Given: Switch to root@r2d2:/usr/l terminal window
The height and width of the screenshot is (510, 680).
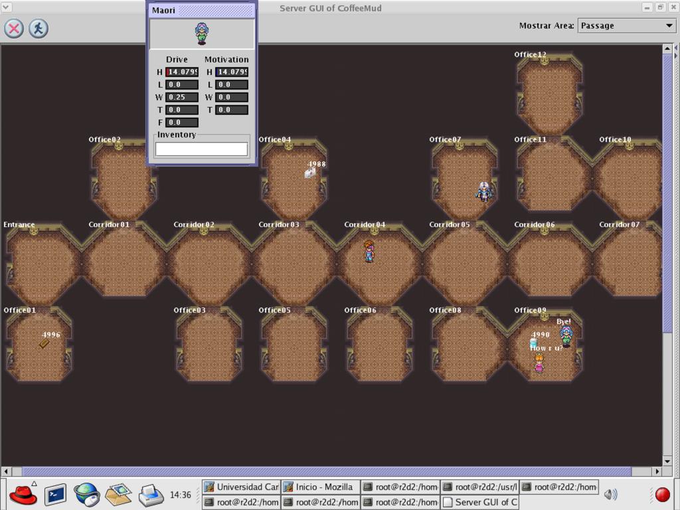Looking at the screenshot, I should (x=479, y=487).
